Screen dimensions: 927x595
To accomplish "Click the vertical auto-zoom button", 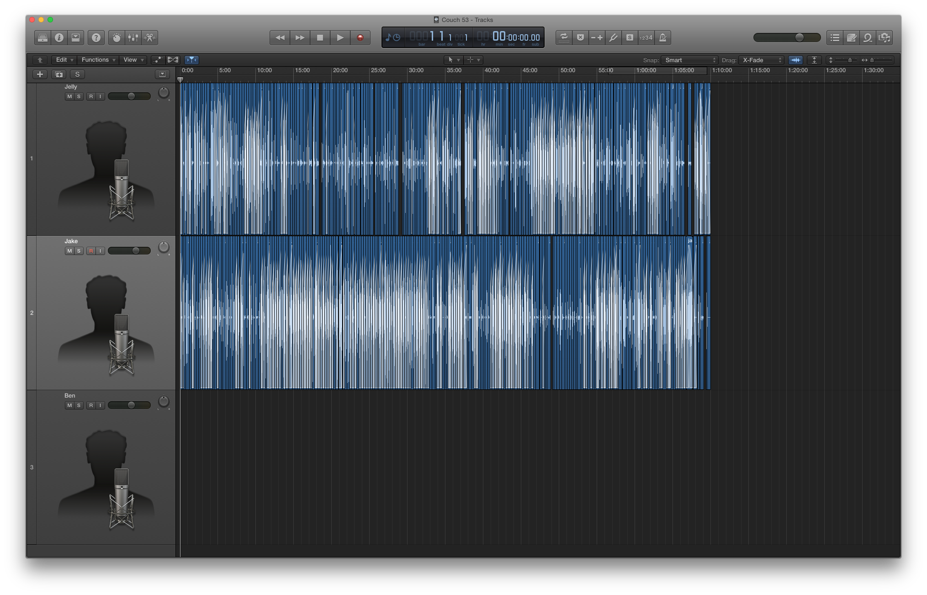I will click(x=814, y=60).
